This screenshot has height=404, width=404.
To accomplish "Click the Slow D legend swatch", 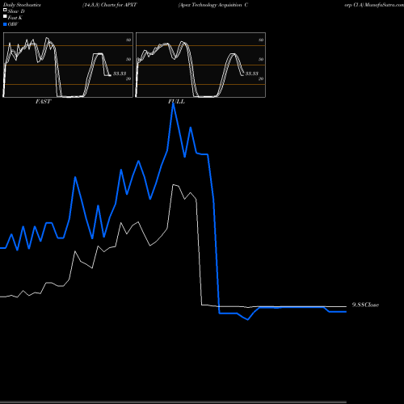I will tap(5, 11).
